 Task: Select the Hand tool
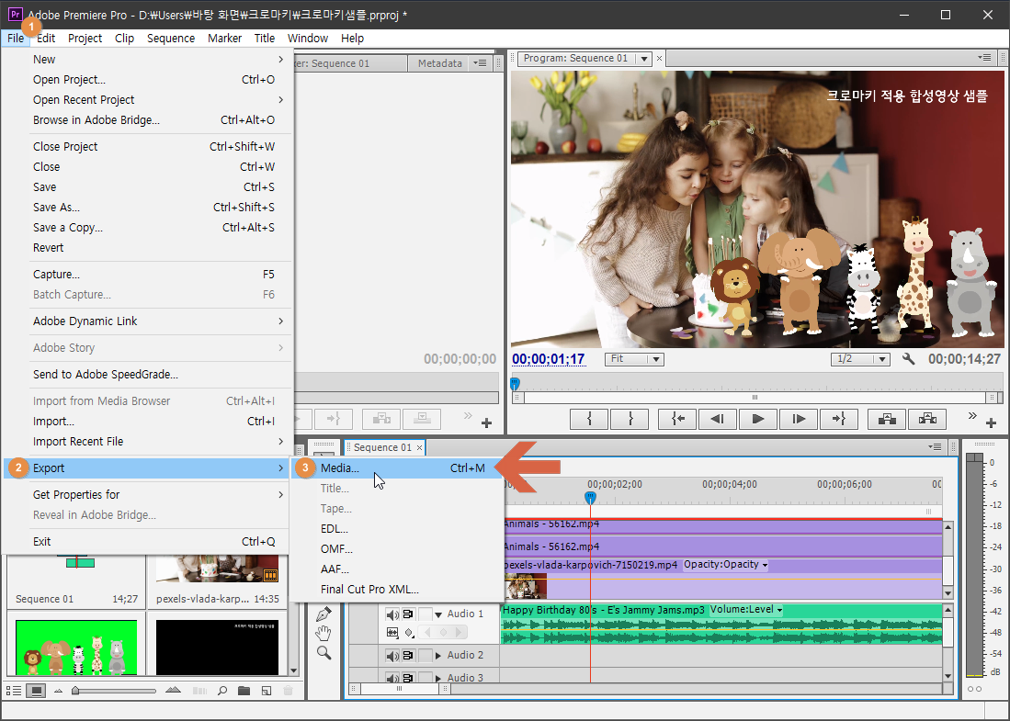[x=324, y=634]
